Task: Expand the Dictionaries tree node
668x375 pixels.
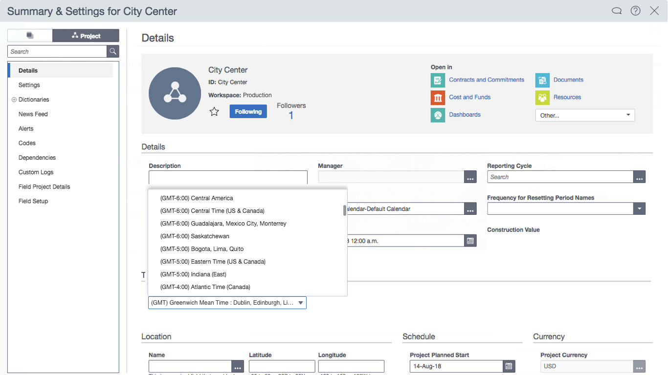Action: pos(14,100)
